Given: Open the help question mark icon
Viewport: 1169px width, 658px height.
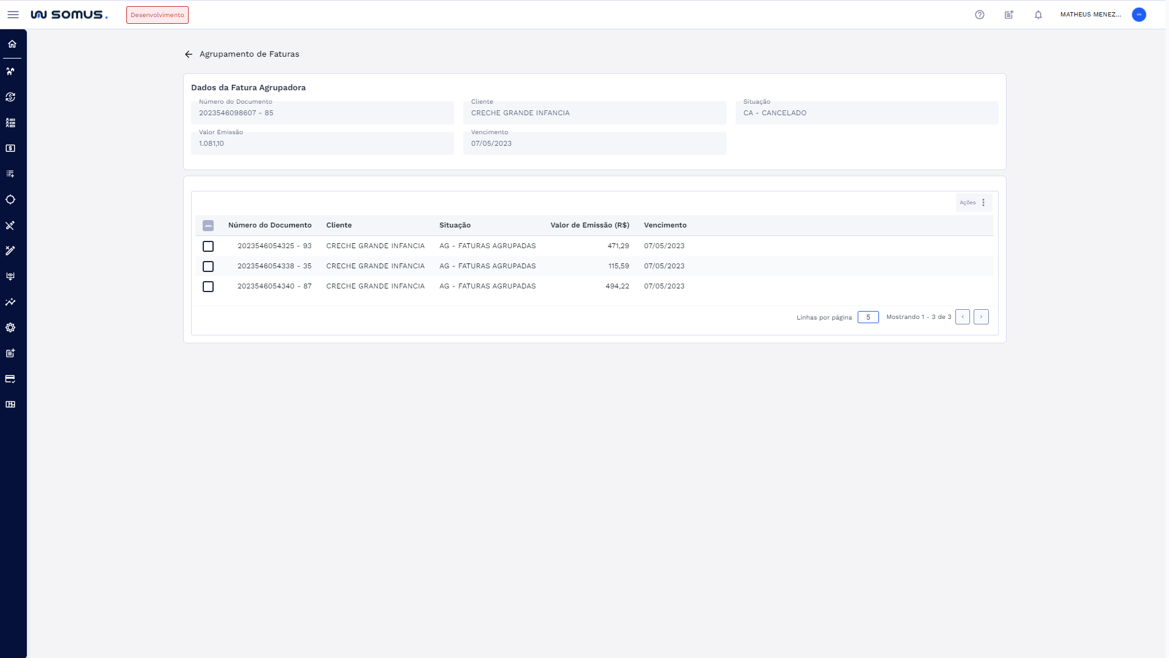Looking at the screenshot, I should point(980,15).
